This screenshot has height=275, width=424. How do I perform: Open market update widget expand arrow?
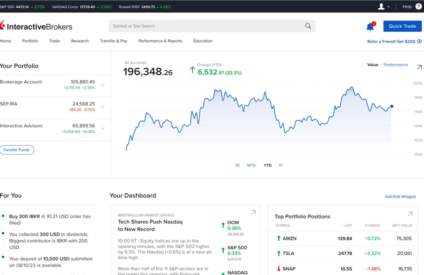253,212
